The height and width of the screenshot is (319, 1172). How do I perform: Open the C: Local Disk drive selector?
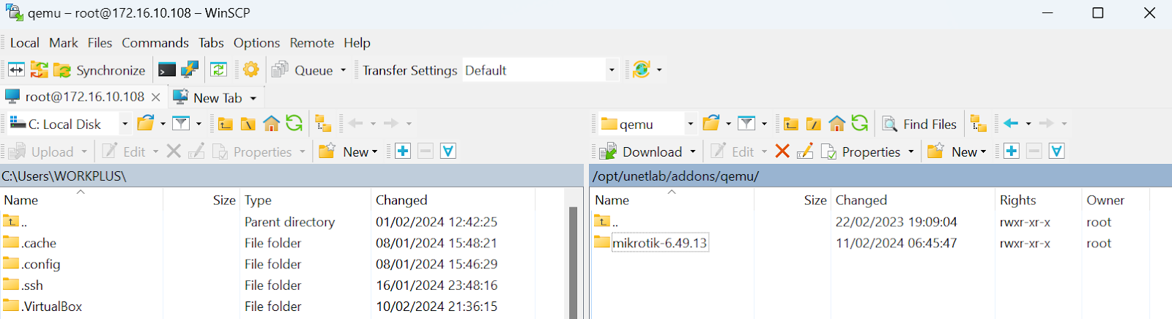click(x=69, y=124)
